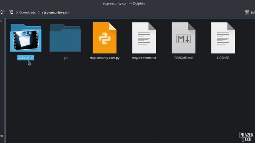Click the README.md file name
Viewport: 255px width, 143px height.
(x=183, y=58)
